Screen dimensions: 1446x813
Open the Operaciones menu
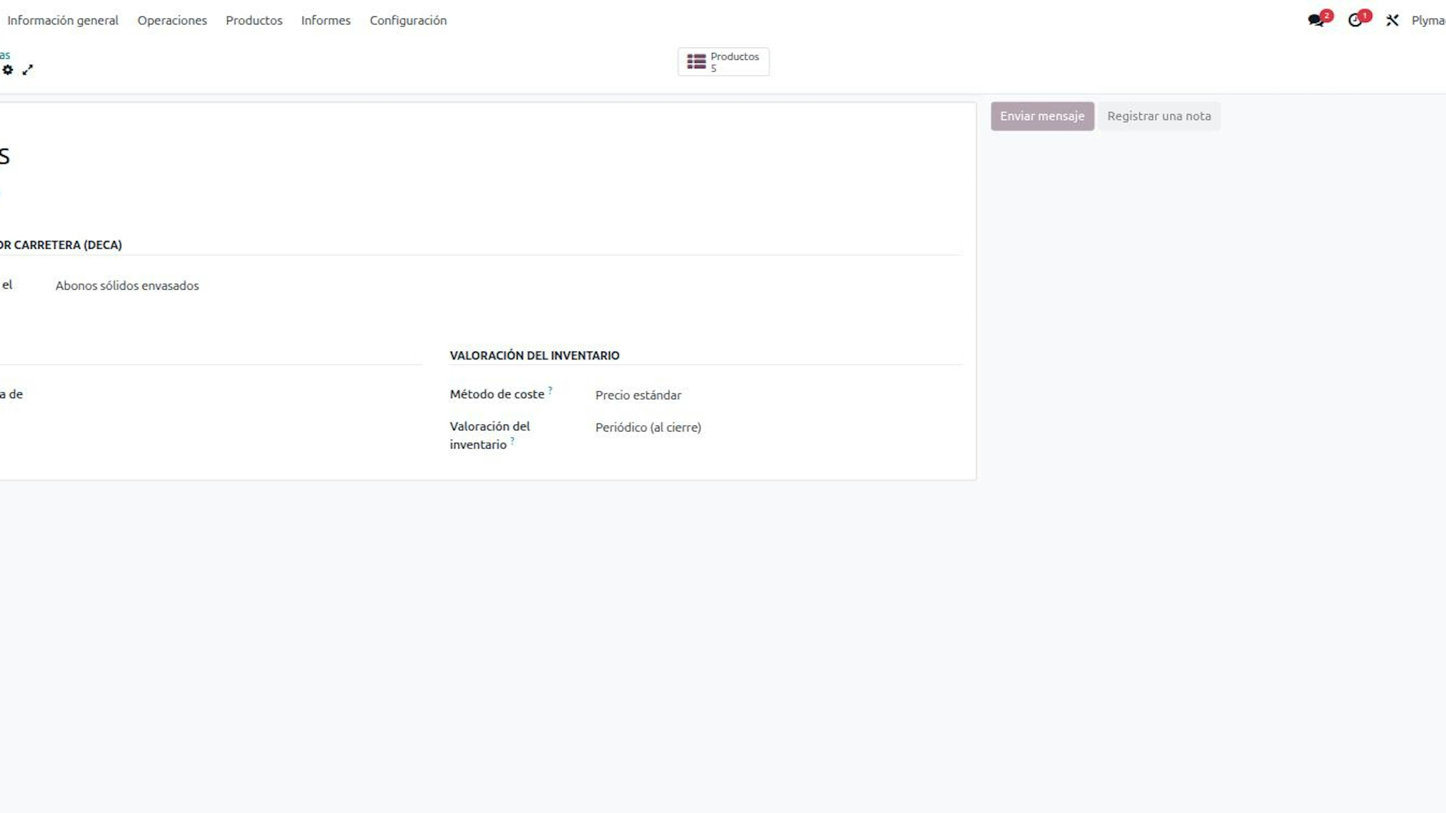click(x=172, y=20)
